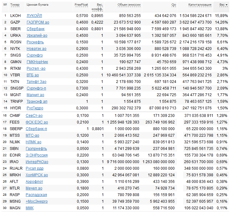Open the Уркалий-ао link
The height and width of the screenshot is (214, 233).
click(x=37, y=36)
